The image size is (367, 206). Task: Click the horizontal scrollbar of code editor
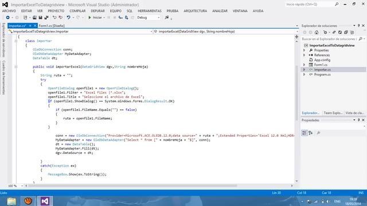(132, 186)
